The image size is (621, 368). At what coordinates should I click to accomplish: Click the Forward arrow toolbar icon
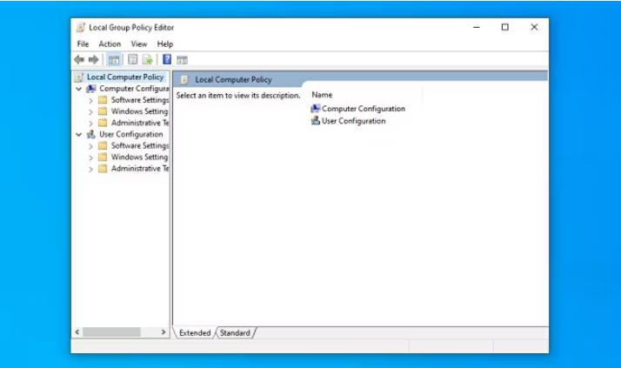(93, 60)
